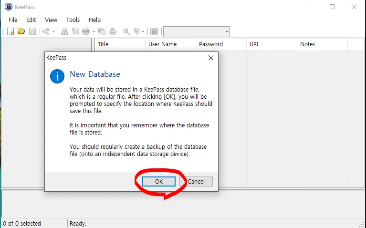This screenshot has width=366, height=228.
Task: Close the KeePass main window
Action: pyautogui.click(x=354, y=7)
